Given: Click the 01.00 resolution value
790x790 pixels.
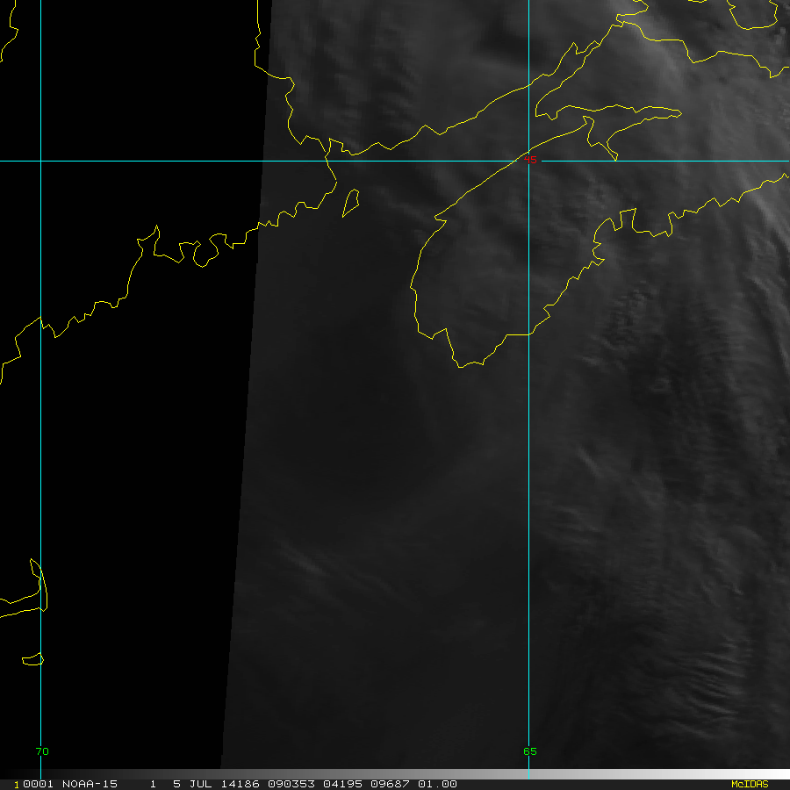Looking at the screenshot, I should coord(437,784).
